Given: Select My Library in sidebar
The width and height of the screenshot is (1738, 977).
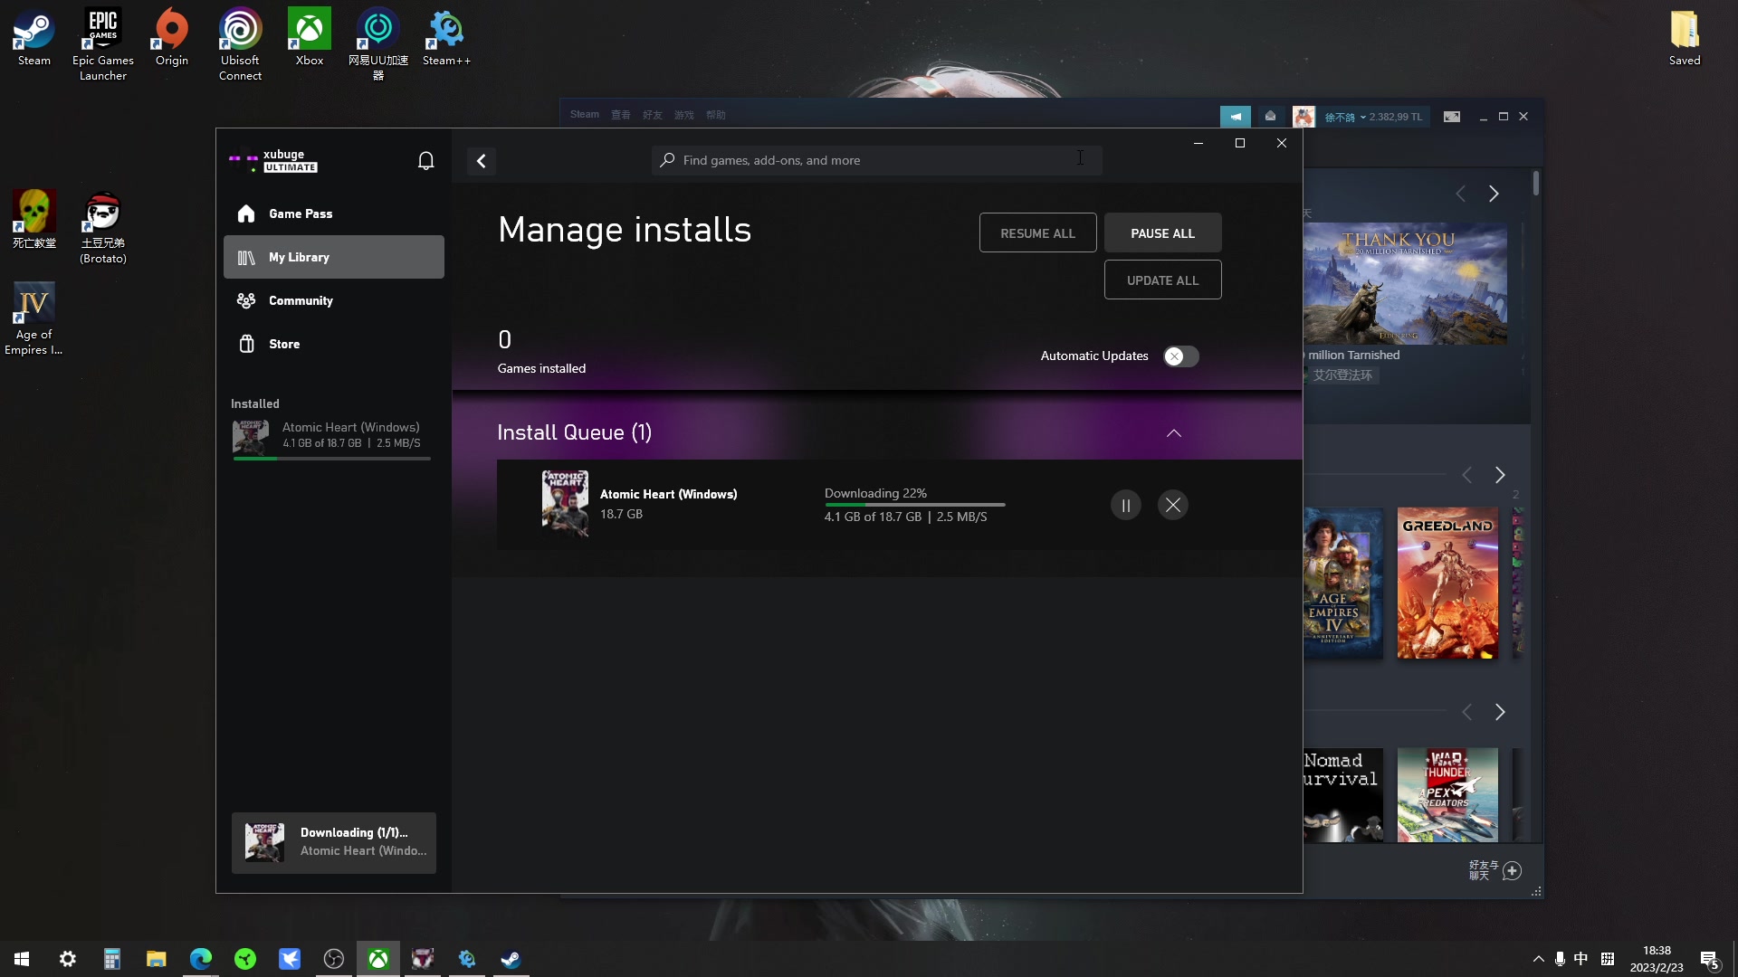Looking at the screenshot, I should pyautogui.click(x=333, y=257).
